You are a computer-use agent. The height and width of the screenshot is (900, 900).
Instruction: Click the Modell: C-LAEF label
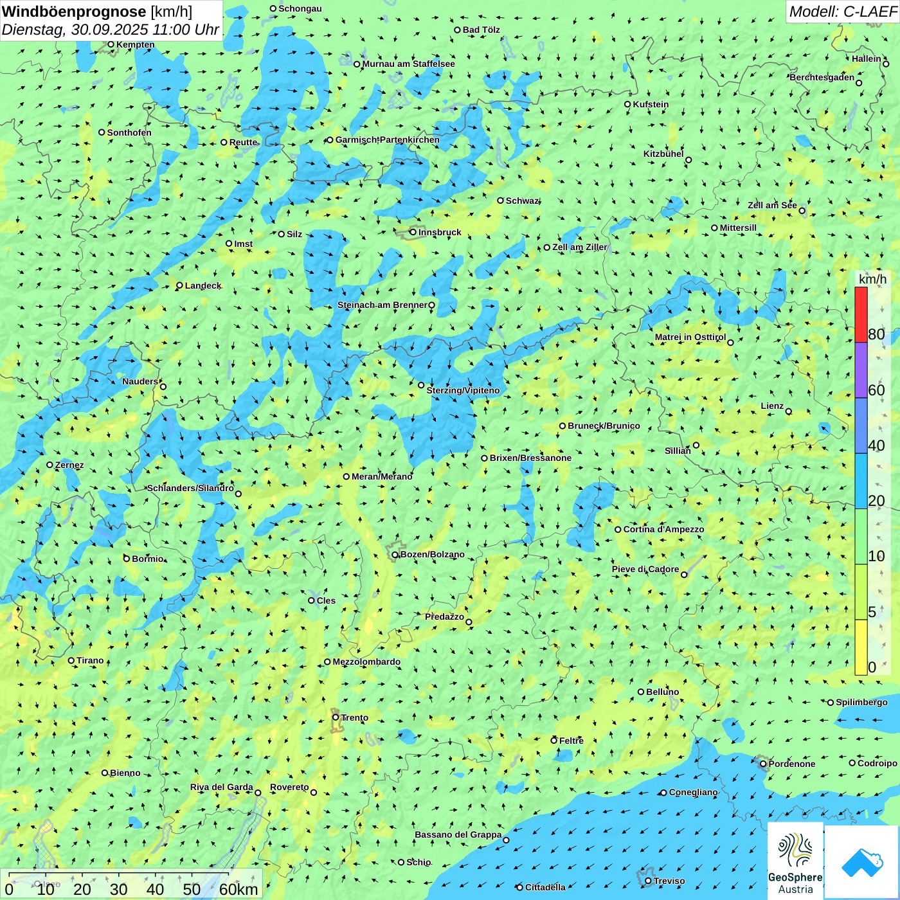(842, 12)
